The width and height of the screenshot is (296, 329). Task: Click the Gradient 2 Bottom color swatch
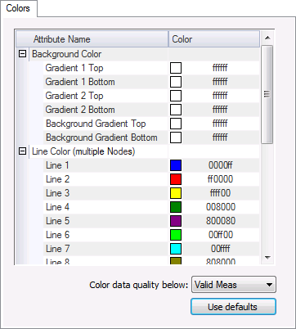[x=176, y=110]
